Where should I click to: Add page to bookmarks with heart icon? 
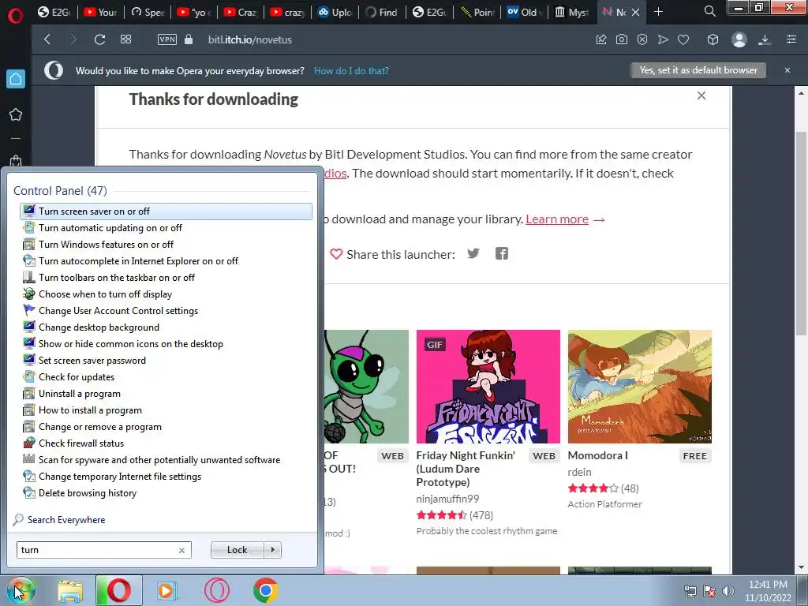click(x=683, y=39)
